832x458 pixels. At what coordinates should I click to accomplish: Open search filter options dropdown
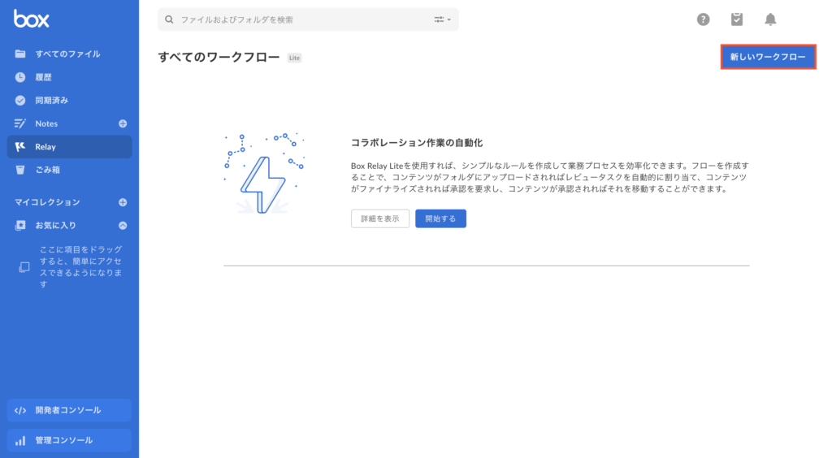[443, 19]
